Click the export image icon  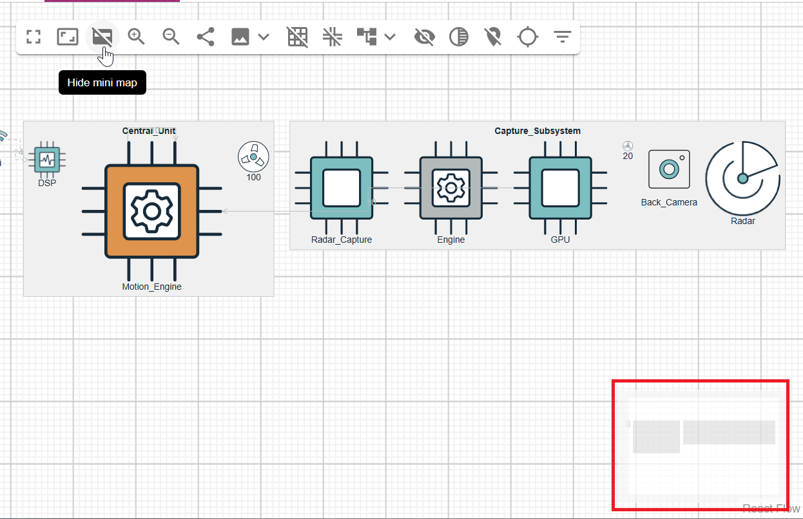coord(240,37)
